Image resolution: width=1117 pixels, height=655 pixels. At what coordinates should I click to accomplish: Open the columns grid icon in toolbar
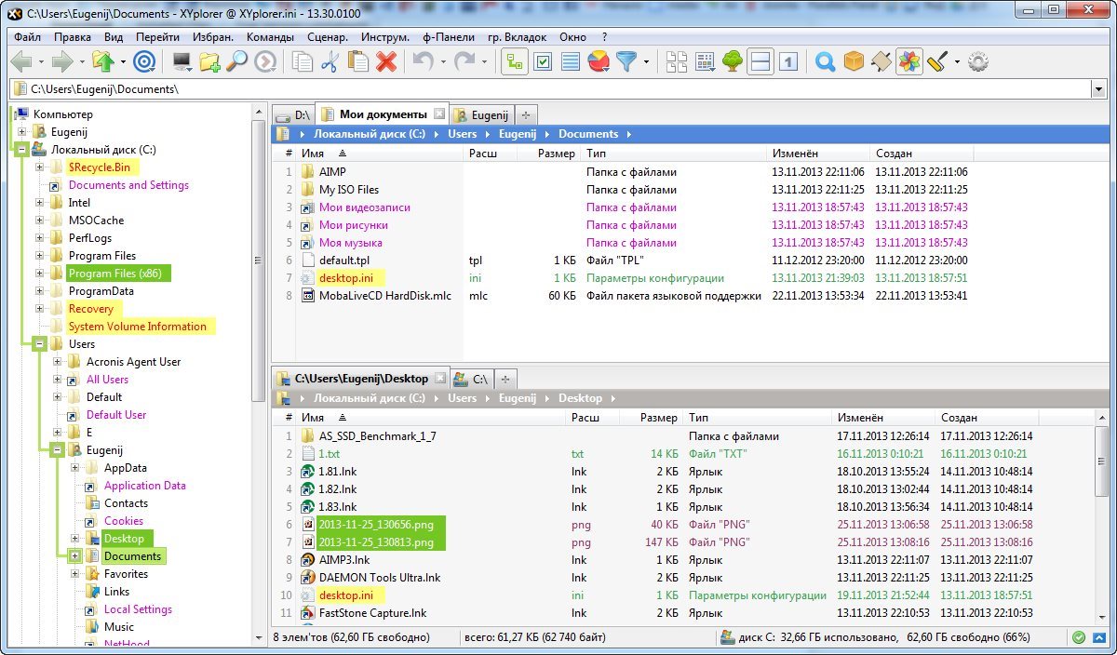(x=705, y=62)
